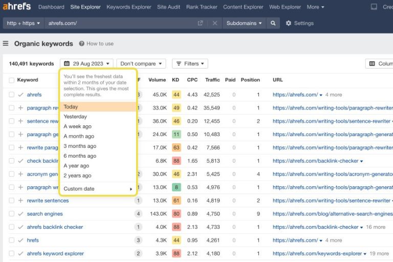Click the monitor icon in top bar
Image resolution: width=393 pixels, height=262 pixels.
point(374,7)
